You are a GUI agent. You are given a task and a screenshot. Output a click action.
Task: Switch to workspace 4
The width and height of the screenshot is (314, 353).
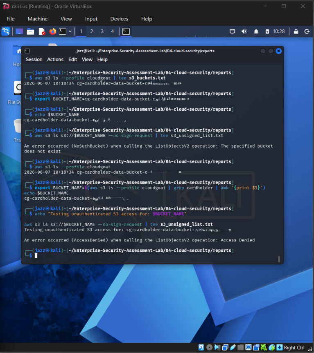(112, 31)
